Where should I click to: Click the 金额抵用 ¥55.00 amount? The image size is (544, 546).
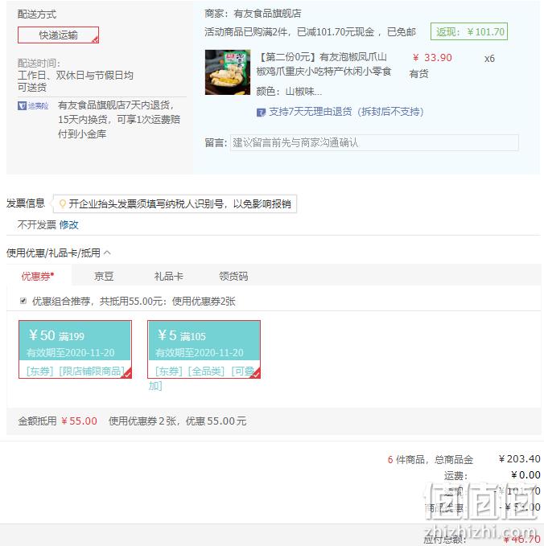tap(79, 421)
